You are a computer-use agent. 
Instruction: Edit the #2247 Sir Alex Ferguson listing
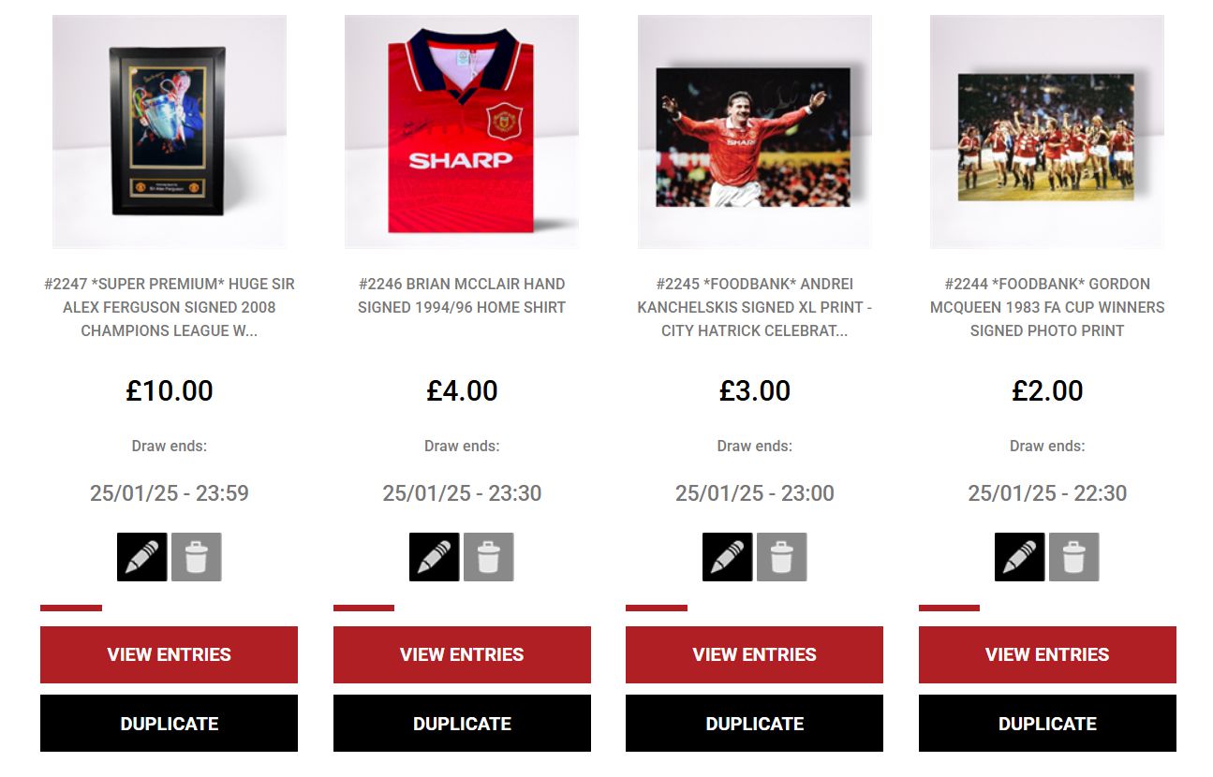tap(142, 557)
